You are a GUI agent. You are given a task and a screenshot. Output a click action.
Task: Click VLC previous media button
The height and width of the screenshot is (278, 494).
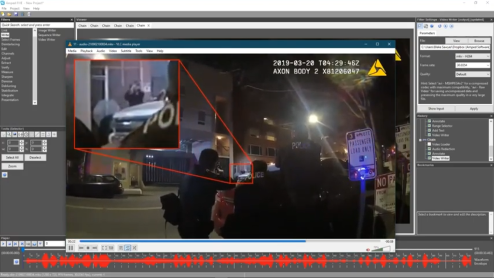pyautogui.click(x=81, y=248)
